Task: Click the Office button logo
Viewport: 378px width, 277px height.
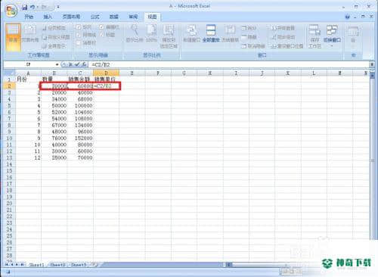Action: [11, 11]
